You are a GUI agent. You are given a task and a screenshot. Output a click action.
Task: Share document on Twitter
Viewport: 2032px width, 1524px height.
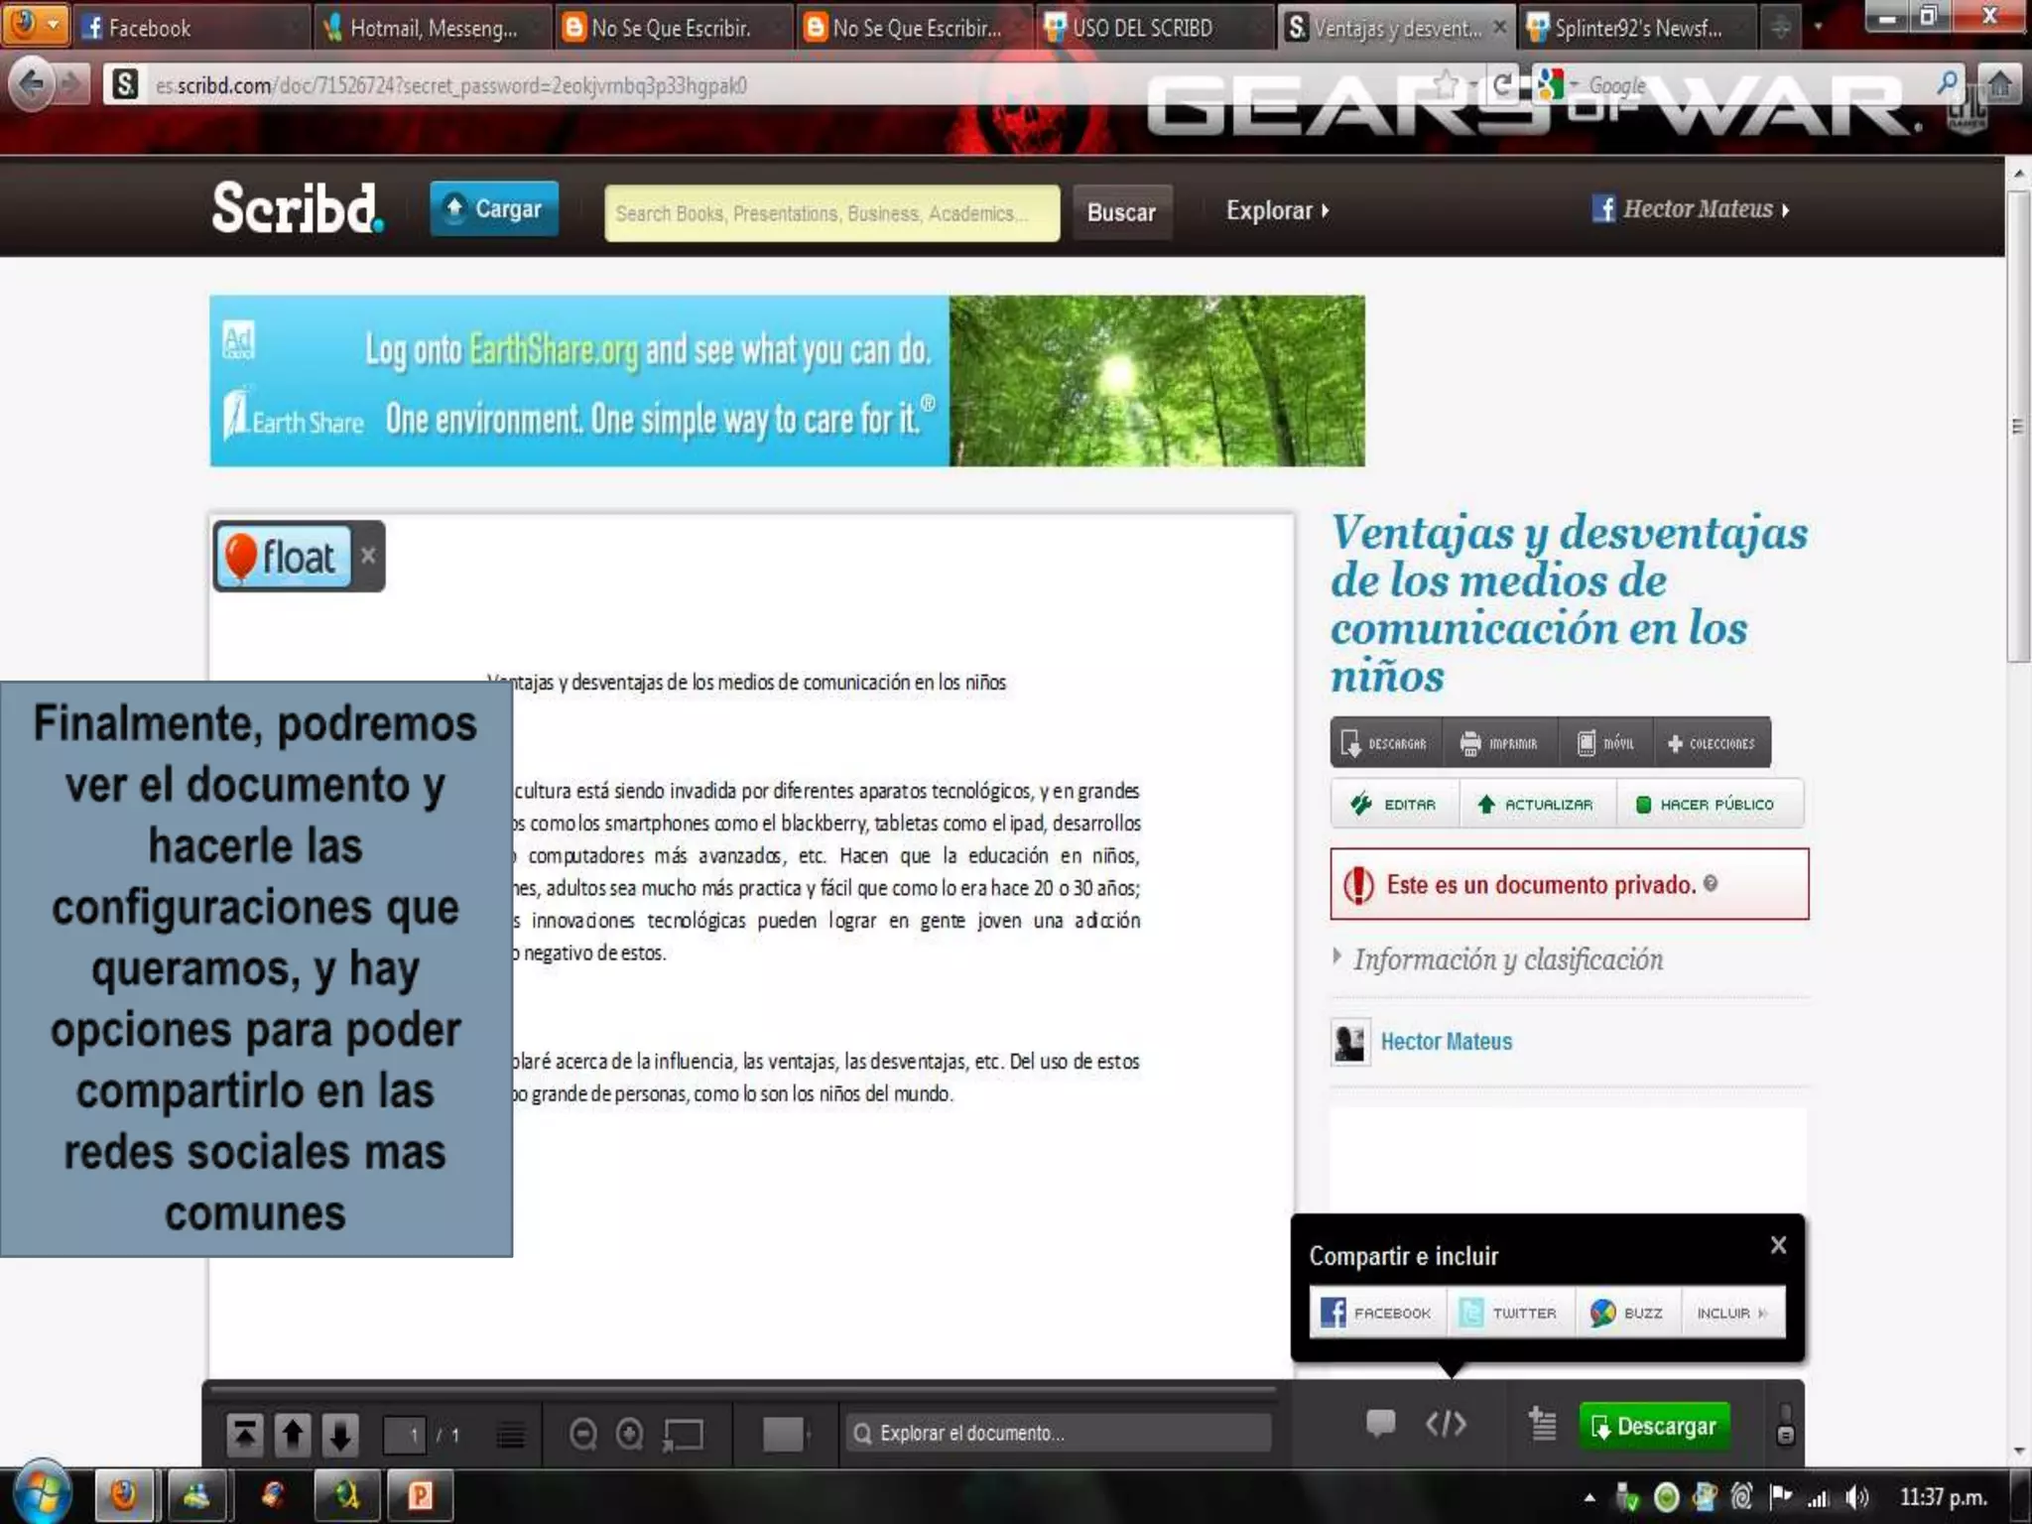(x=1509, y=1313)
